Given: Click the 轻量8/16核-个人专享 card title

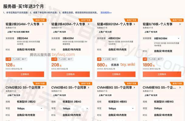Looking at the screenshot, I should pos(158,24).
